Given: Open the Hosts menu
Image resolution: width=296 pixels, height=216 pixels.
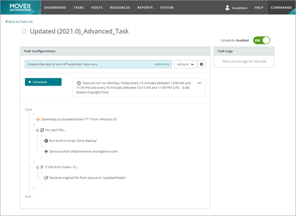Looking at the screenshot, I should coord(97,7).
